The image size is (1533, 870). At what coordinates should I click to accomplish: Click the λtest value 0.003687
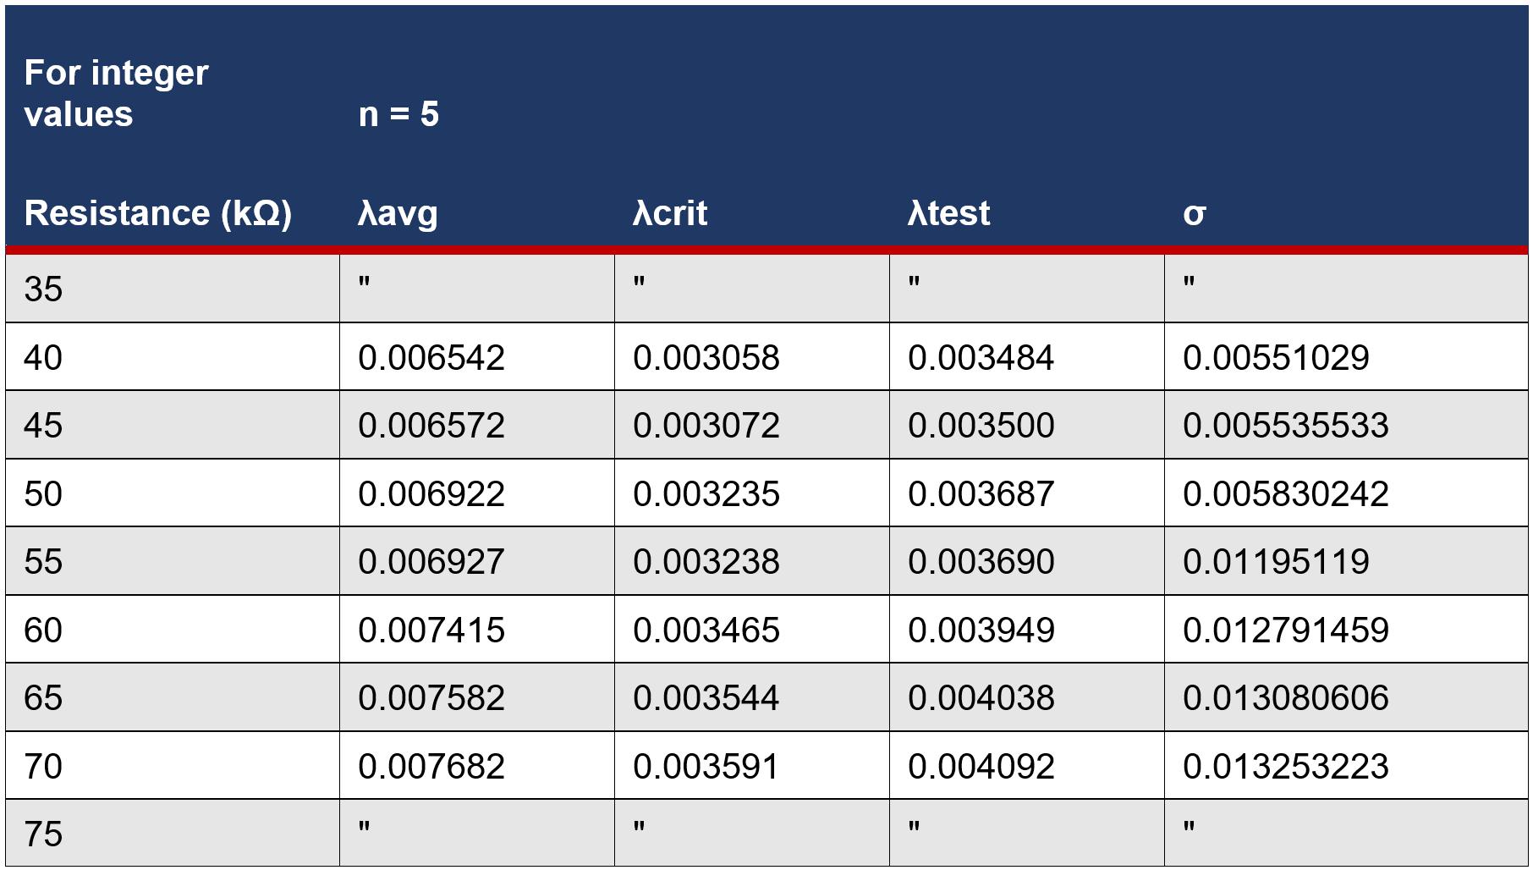pos(981,493)
